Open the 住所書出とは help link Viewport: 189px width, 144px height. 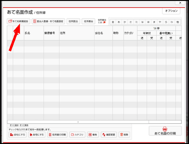point(102,21)
